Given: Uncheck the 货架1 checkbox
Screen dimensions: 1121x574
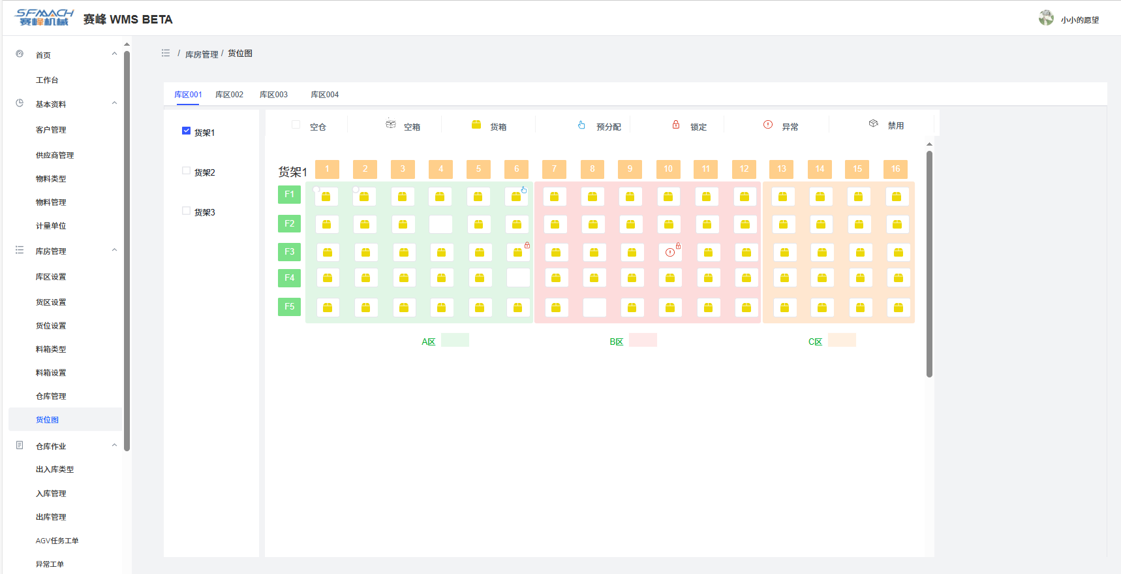Looking at the screenshot, I should (x=186, y=131).
